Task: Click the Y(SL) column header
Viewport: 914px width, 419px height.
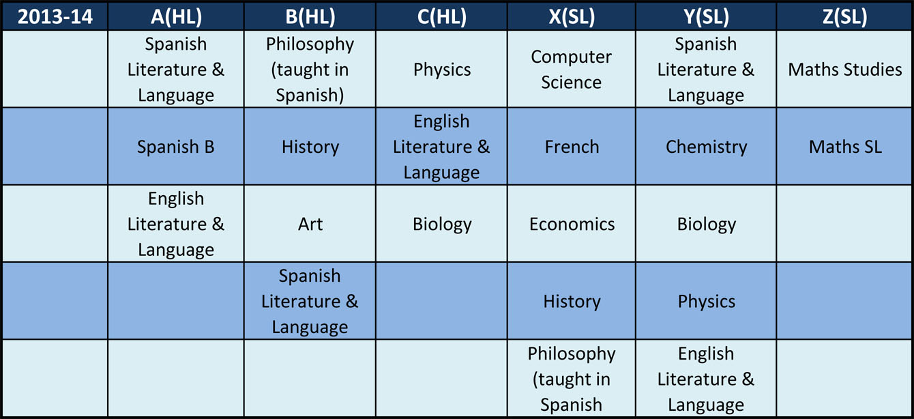Action: click(706, 16)
